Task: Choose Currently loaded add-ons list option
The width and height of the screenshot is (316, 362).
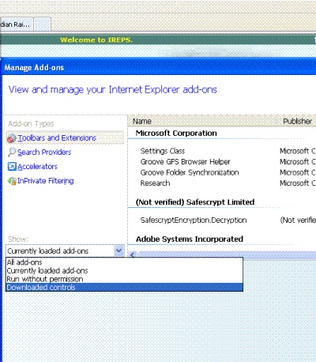Action: 124,270
